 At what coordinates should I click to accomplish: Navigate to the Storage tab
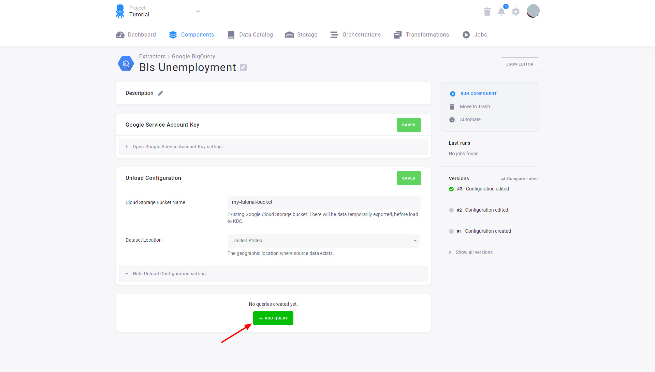pos(301,35)
